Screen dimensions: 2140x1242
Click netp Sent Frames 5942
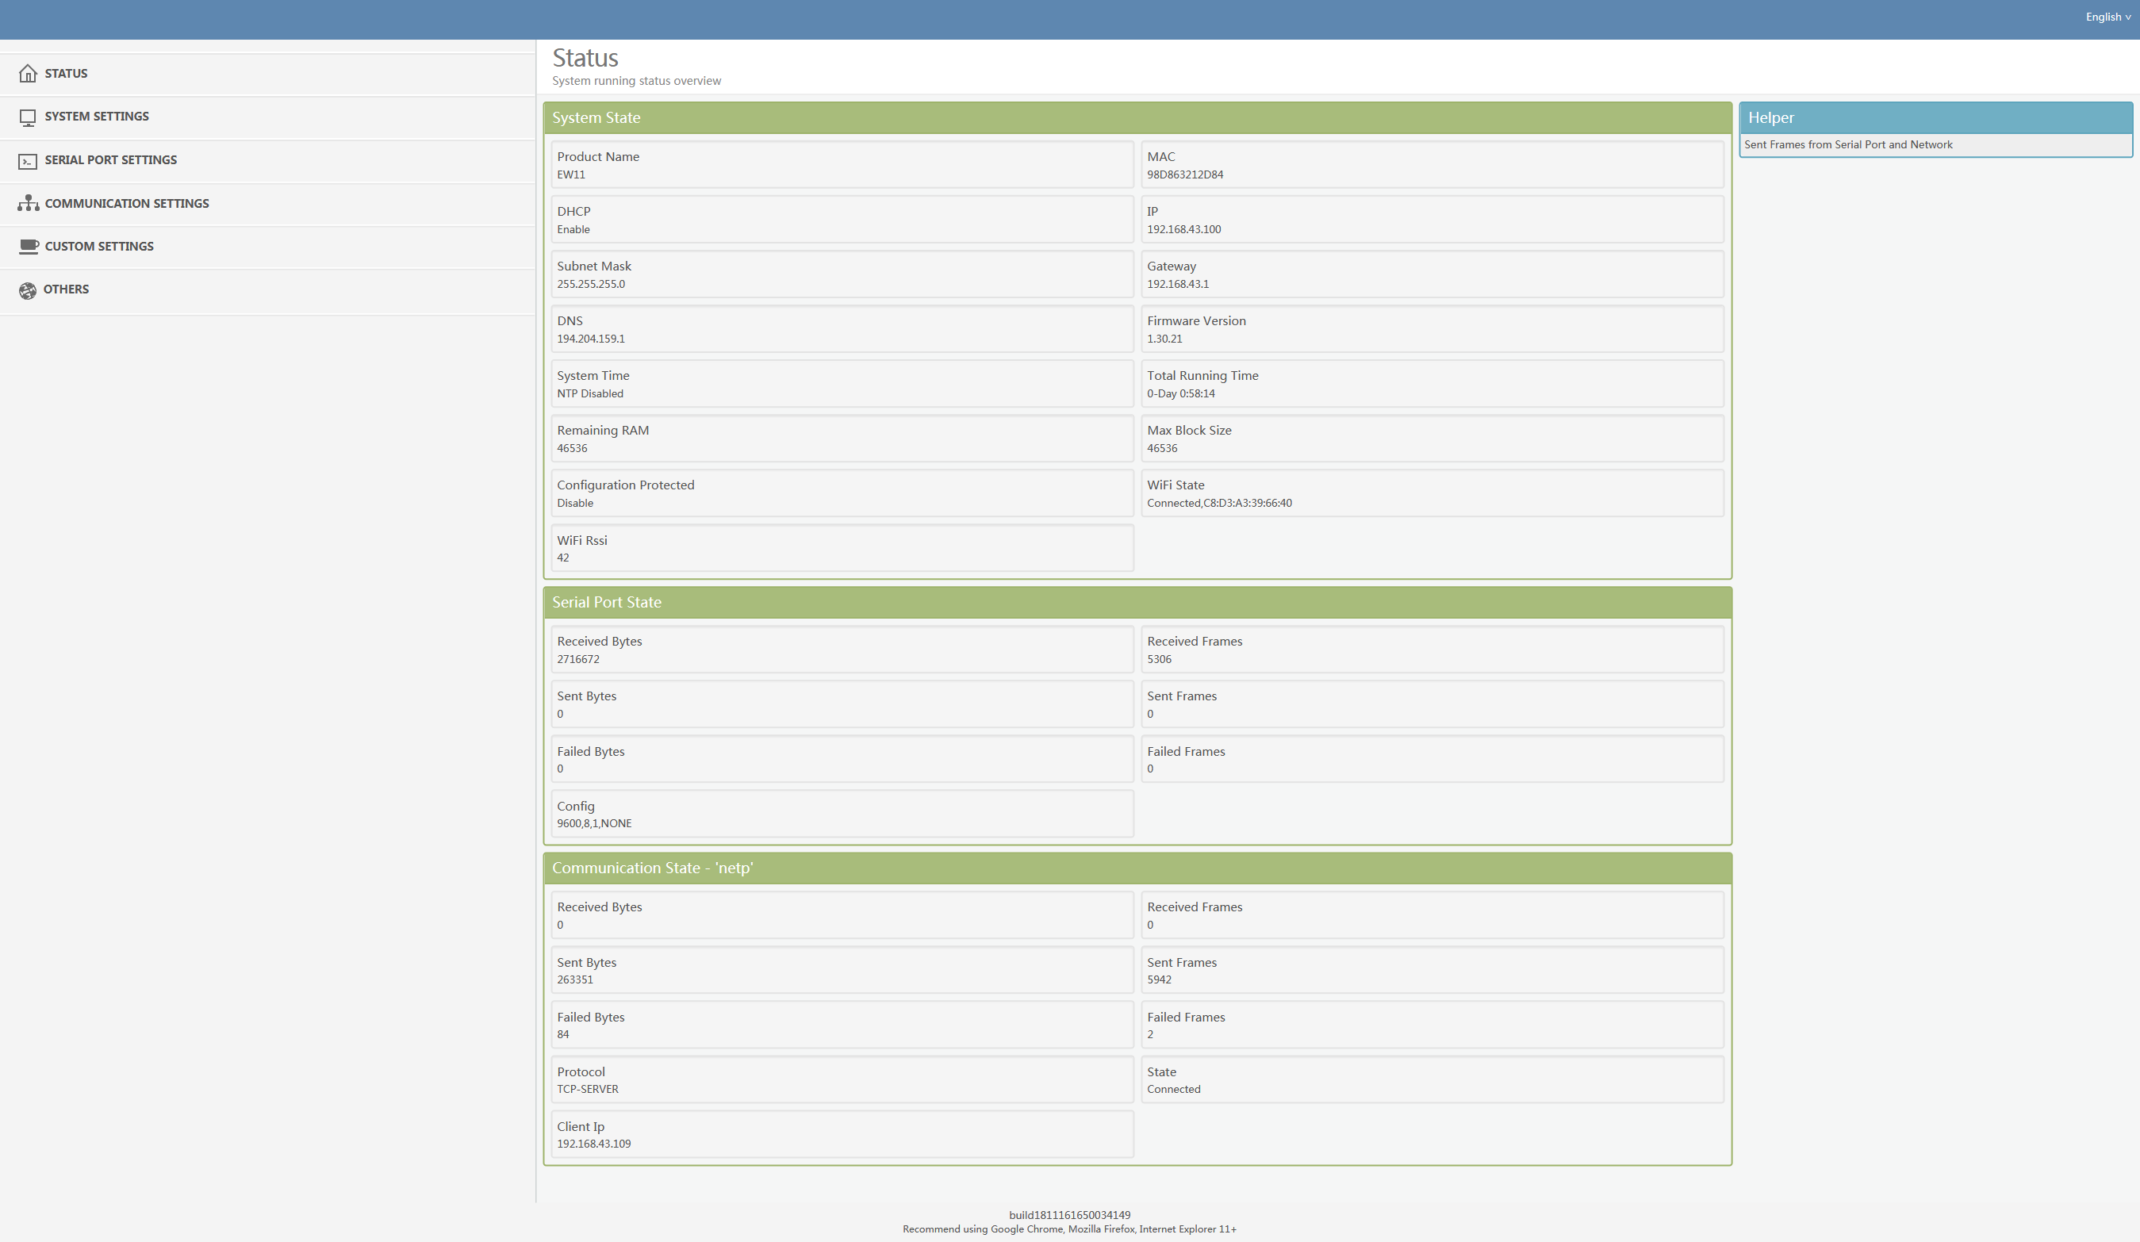pos(1159,979)
